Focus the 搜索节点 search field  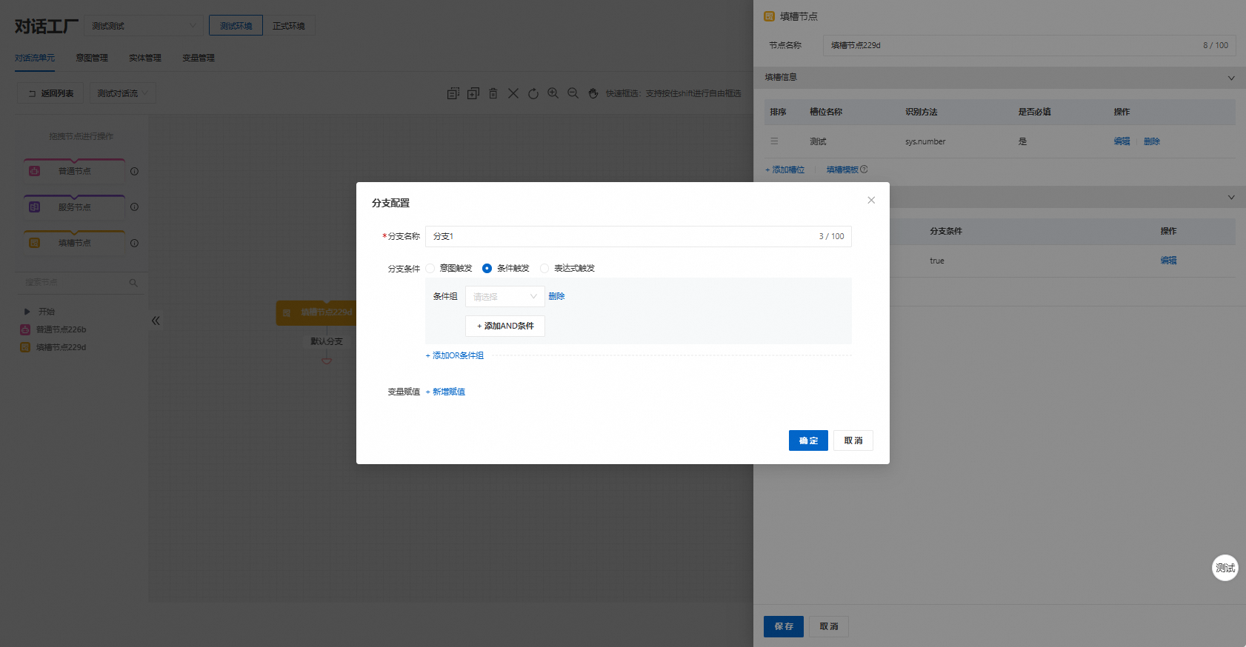[x=80, y=283]
